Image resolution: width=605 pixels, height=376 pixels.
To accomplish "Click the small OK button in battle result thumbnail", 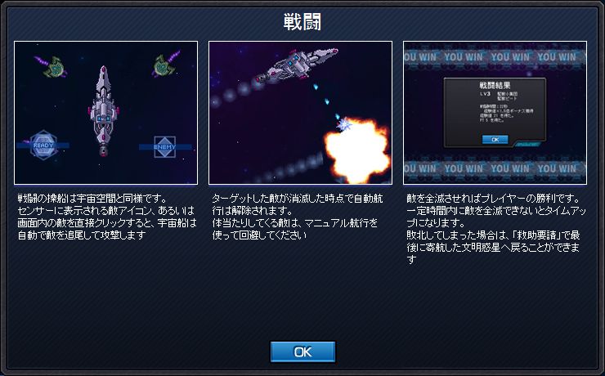I will [495, 140].
